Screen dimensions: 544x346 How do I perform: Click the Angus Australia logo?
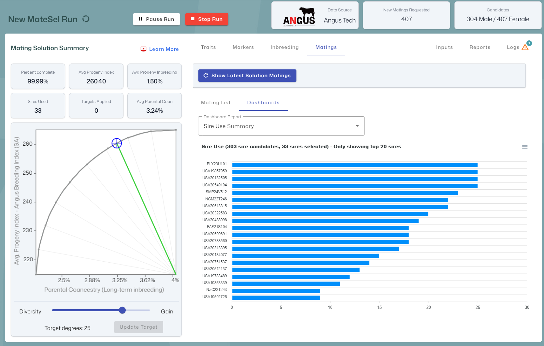click(299, 17)
